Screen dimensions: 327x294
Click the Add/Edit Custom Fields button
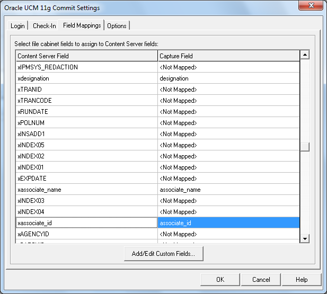coord(163,254)
